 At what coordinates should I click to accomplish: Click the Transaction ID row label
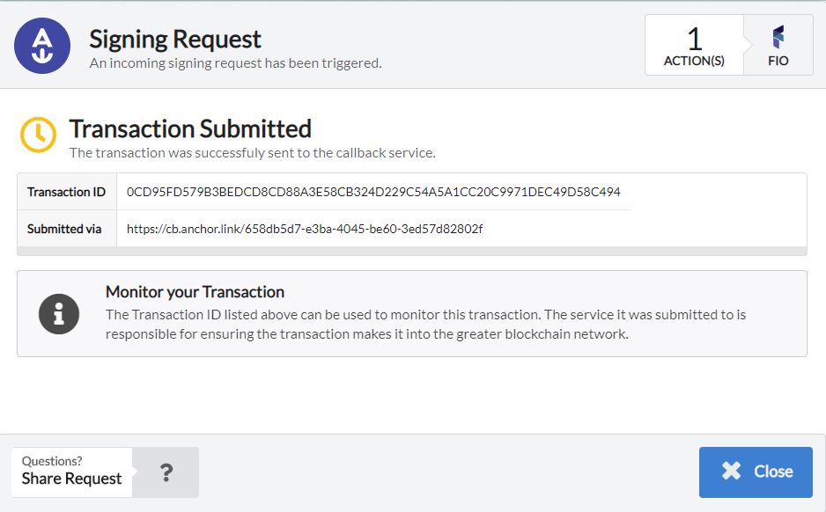coord(66,192)
